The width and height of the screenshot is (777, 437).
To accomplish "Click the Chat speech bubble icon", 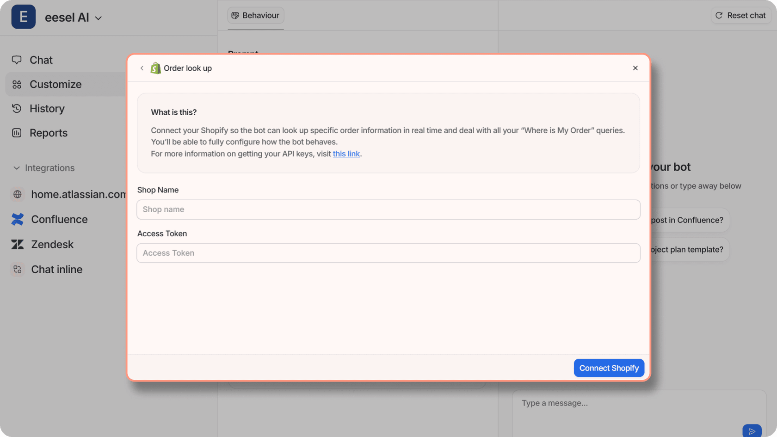I will pos(17,60).
